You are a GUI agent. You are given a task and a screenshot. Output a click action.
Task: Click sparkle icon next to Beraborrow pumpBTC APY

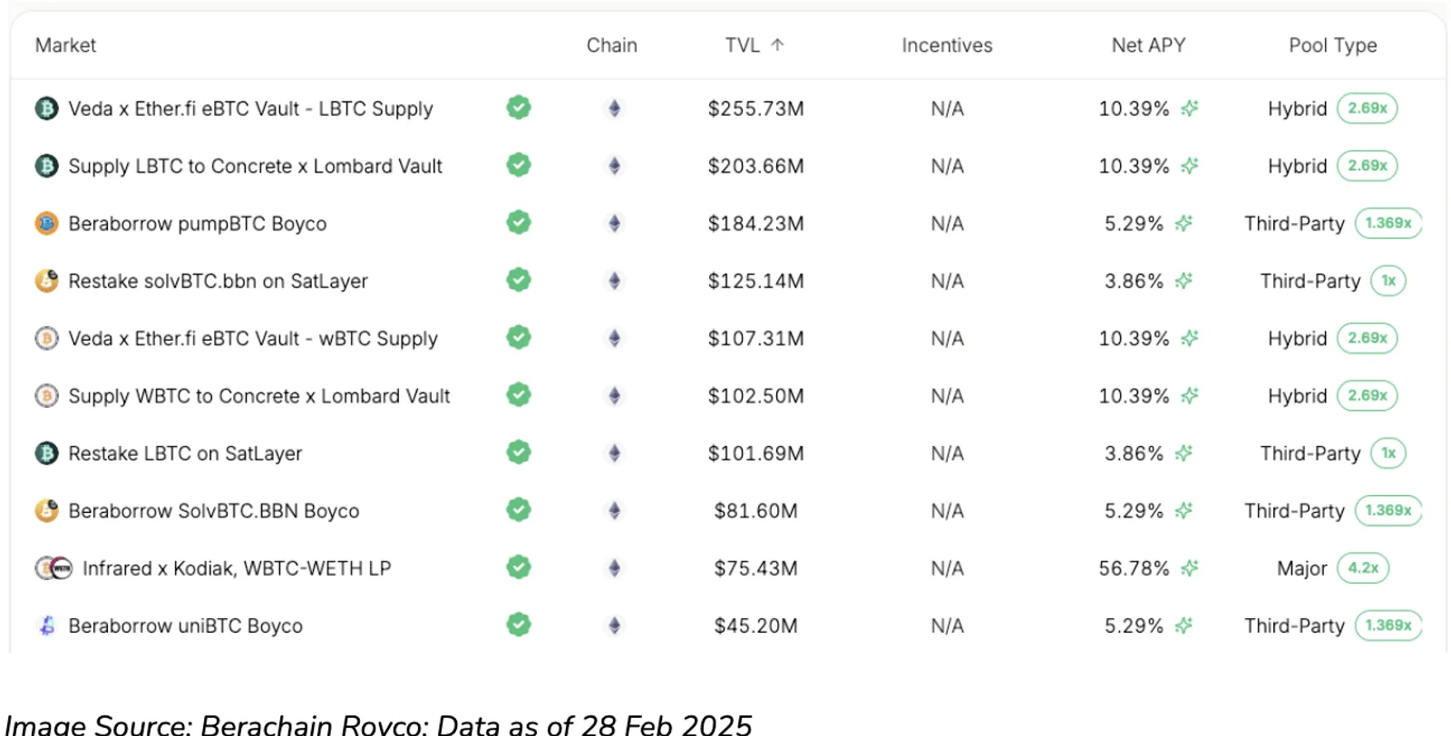click(x=1183, y=223)
